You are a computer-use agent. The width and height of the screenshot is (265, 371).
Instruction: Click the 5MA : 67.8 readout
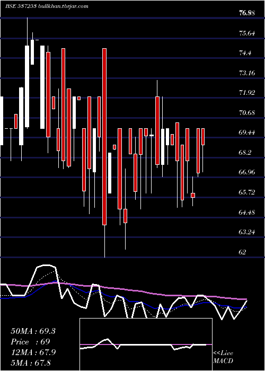coord(31,363)
